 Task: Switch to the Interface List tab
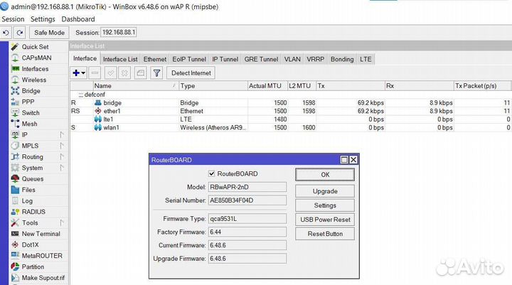(x=120, y=59)
